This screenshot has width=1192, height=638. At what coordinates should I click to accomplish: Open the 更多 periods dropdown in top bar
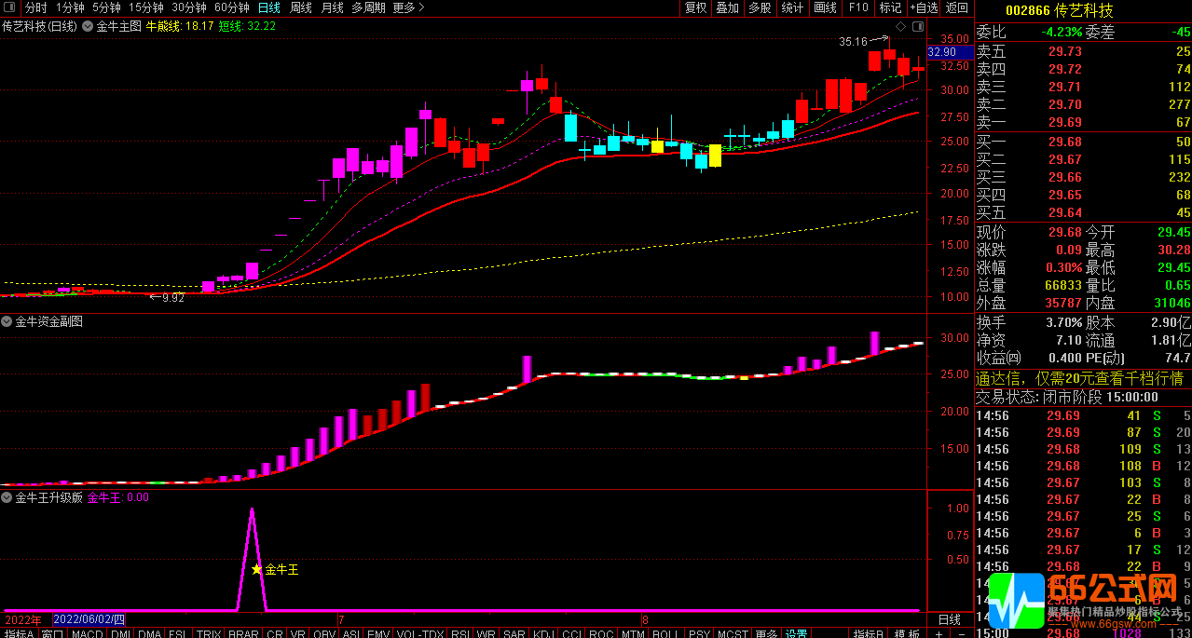point(408,7)
